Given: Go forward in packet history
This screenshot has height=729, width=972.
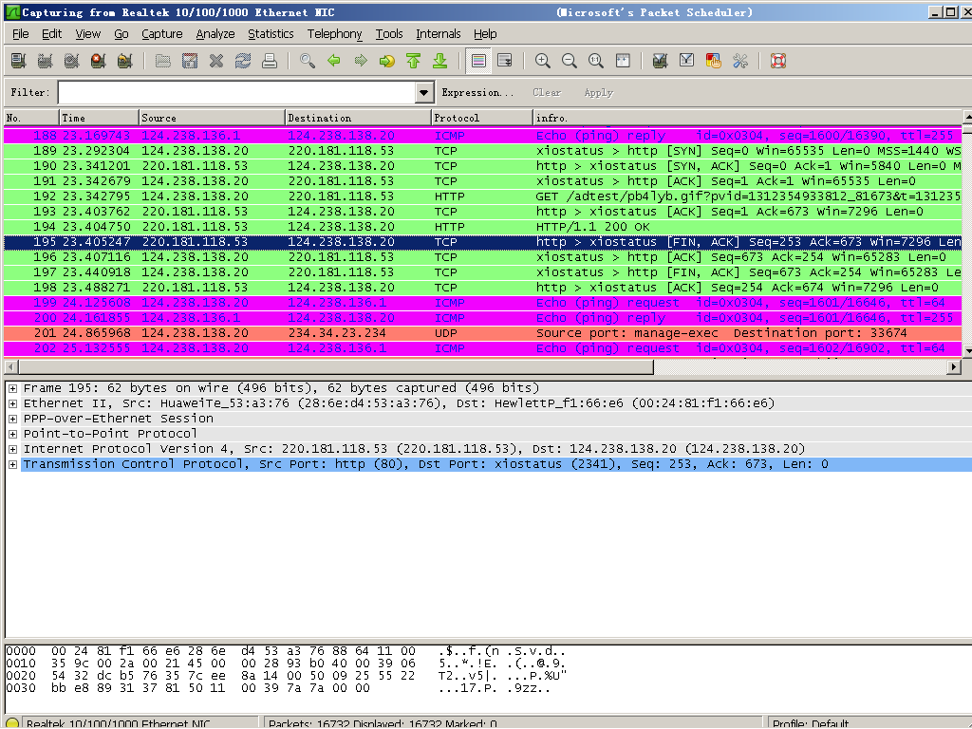Looking at the screenshot, I should 361,61.
